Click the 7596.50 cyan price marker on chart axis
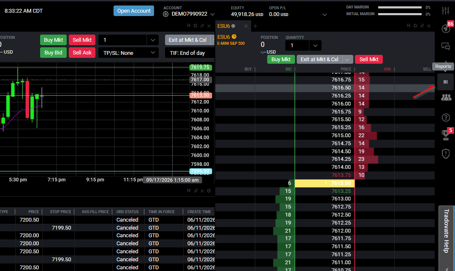 201,171
